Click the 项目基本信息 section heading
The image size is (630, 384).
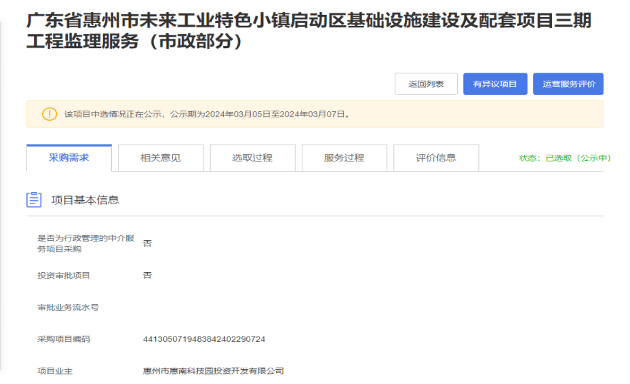[85, 200]
